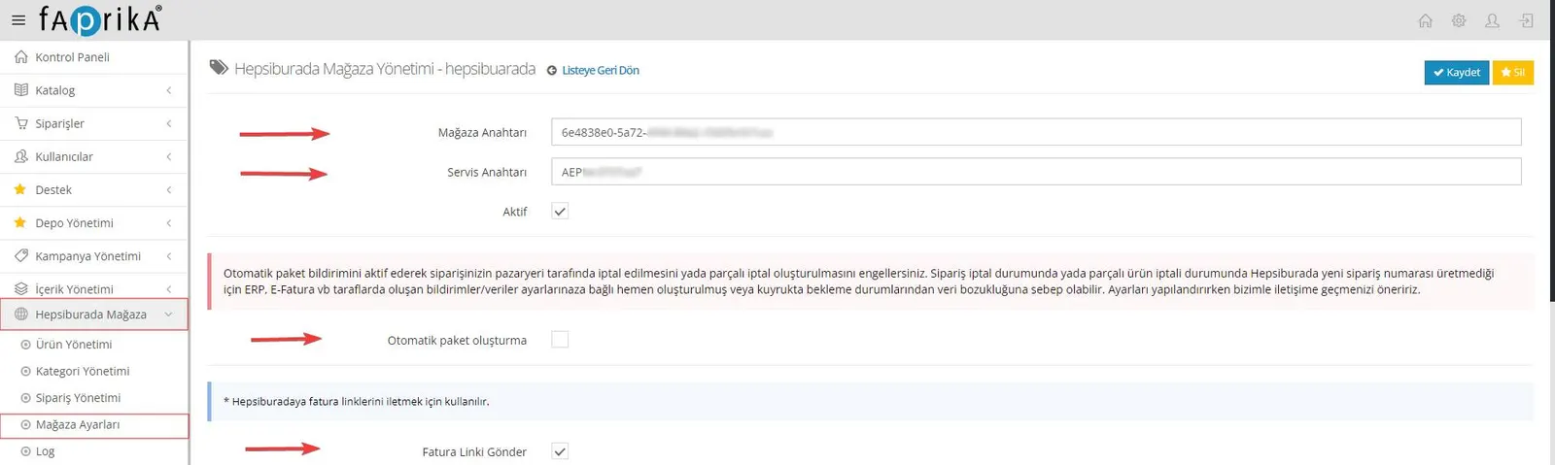Click the Kullanıcılar people icon
Image resolution: width=1555 pixels, height=465 pixels.
click(21, 156)
